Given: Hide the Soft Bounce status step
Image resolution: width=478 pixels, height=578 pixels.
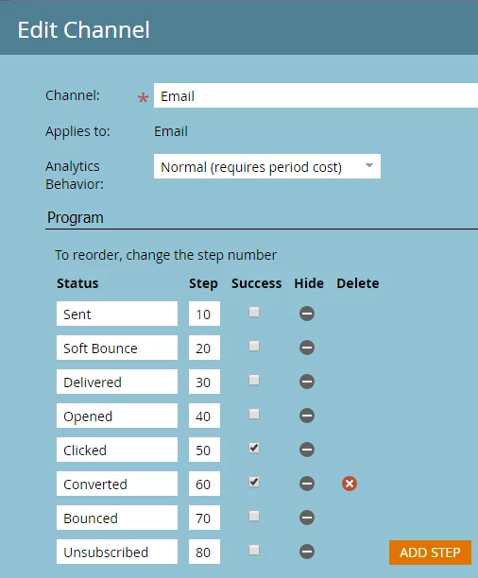Looking at the screenshot, I should coord(306,348).
